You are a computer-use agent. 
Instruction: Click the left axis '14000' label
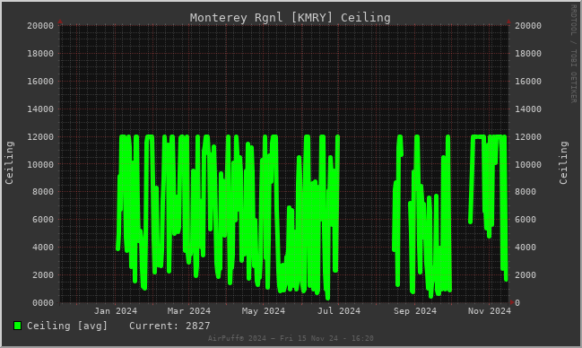pos(40,109)
